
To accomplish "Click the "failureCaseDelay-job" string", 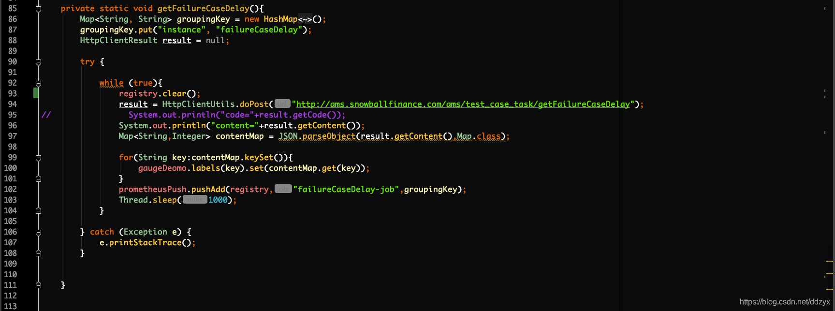I will point(346,189).
